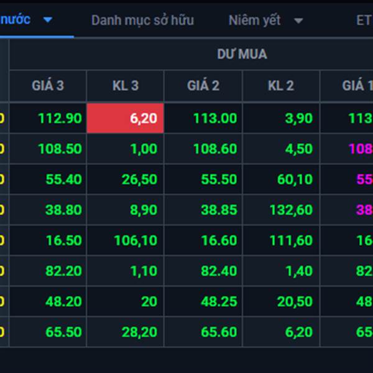Screen dimensions: 373x373
Task: Click the volume 111,60
Action: pos(291,240)
